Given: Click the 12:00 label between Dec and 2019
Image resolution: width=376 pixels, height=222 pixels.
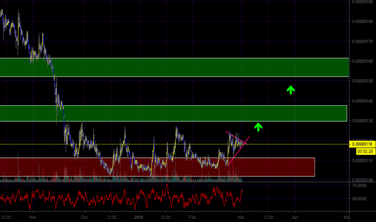Looking at the screenshot, I should (x=111, y=218).
